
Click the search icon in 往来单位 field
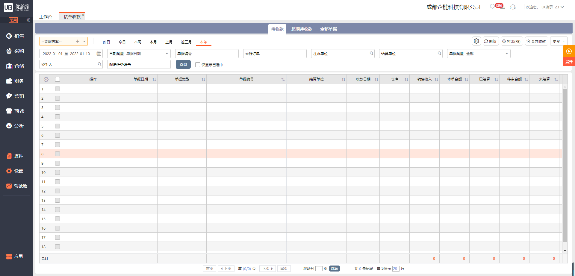(x=371, y=54)
